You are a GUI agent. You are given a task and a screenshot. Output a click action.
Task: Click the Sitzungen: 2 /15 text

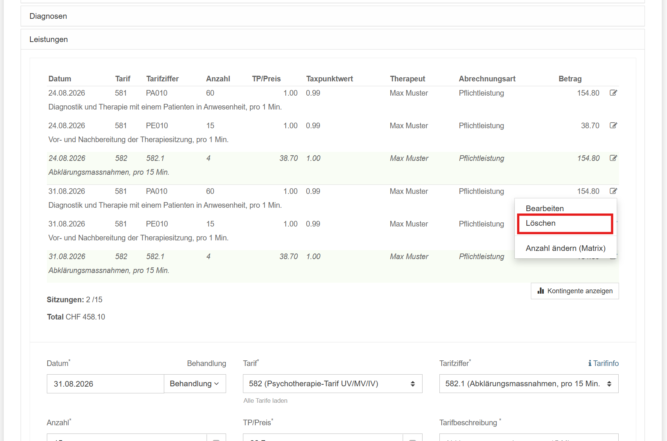click(75, 300)
